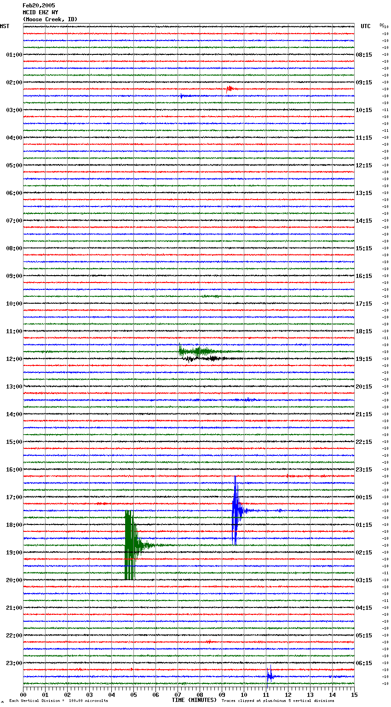Screen dimensions: 391x707
Task: Select the station code MCID EHZ WY
Action: [x=40, y=12]
